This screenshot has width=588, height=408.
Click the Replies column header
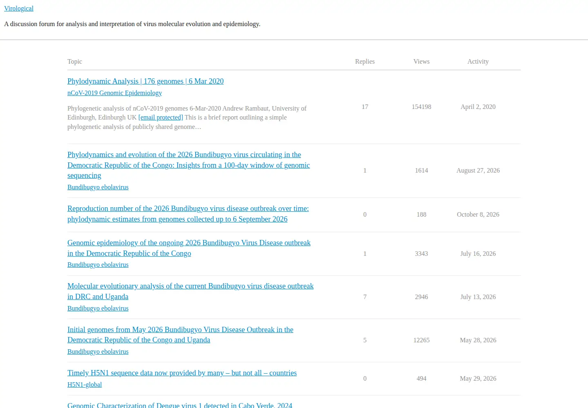point(365,62)
